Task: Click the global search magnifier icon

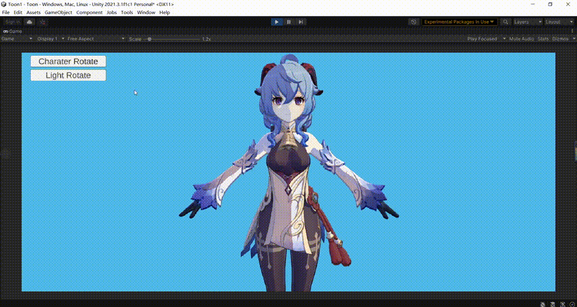Action: point(505,22)
